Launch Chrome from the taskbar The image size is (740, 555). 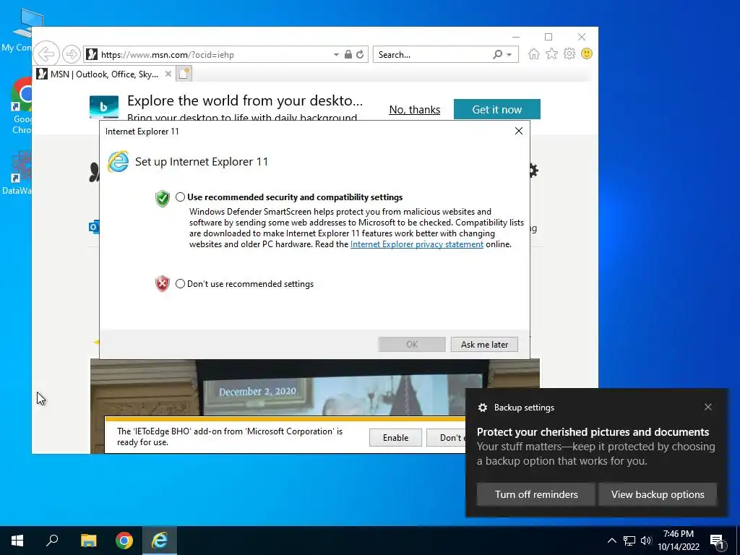tap(124, 541)
